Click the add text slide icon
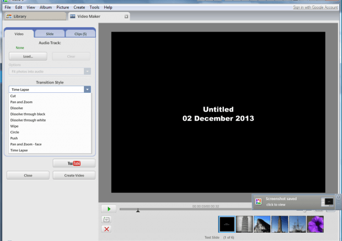The width and height of the screenshot is (342, 241). click(106, 219)
